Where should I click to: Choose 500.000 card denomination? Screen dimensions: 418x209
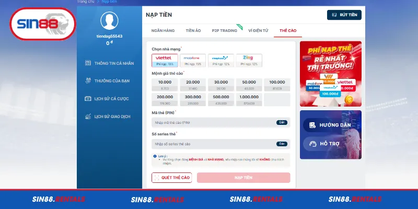(221, 100)
